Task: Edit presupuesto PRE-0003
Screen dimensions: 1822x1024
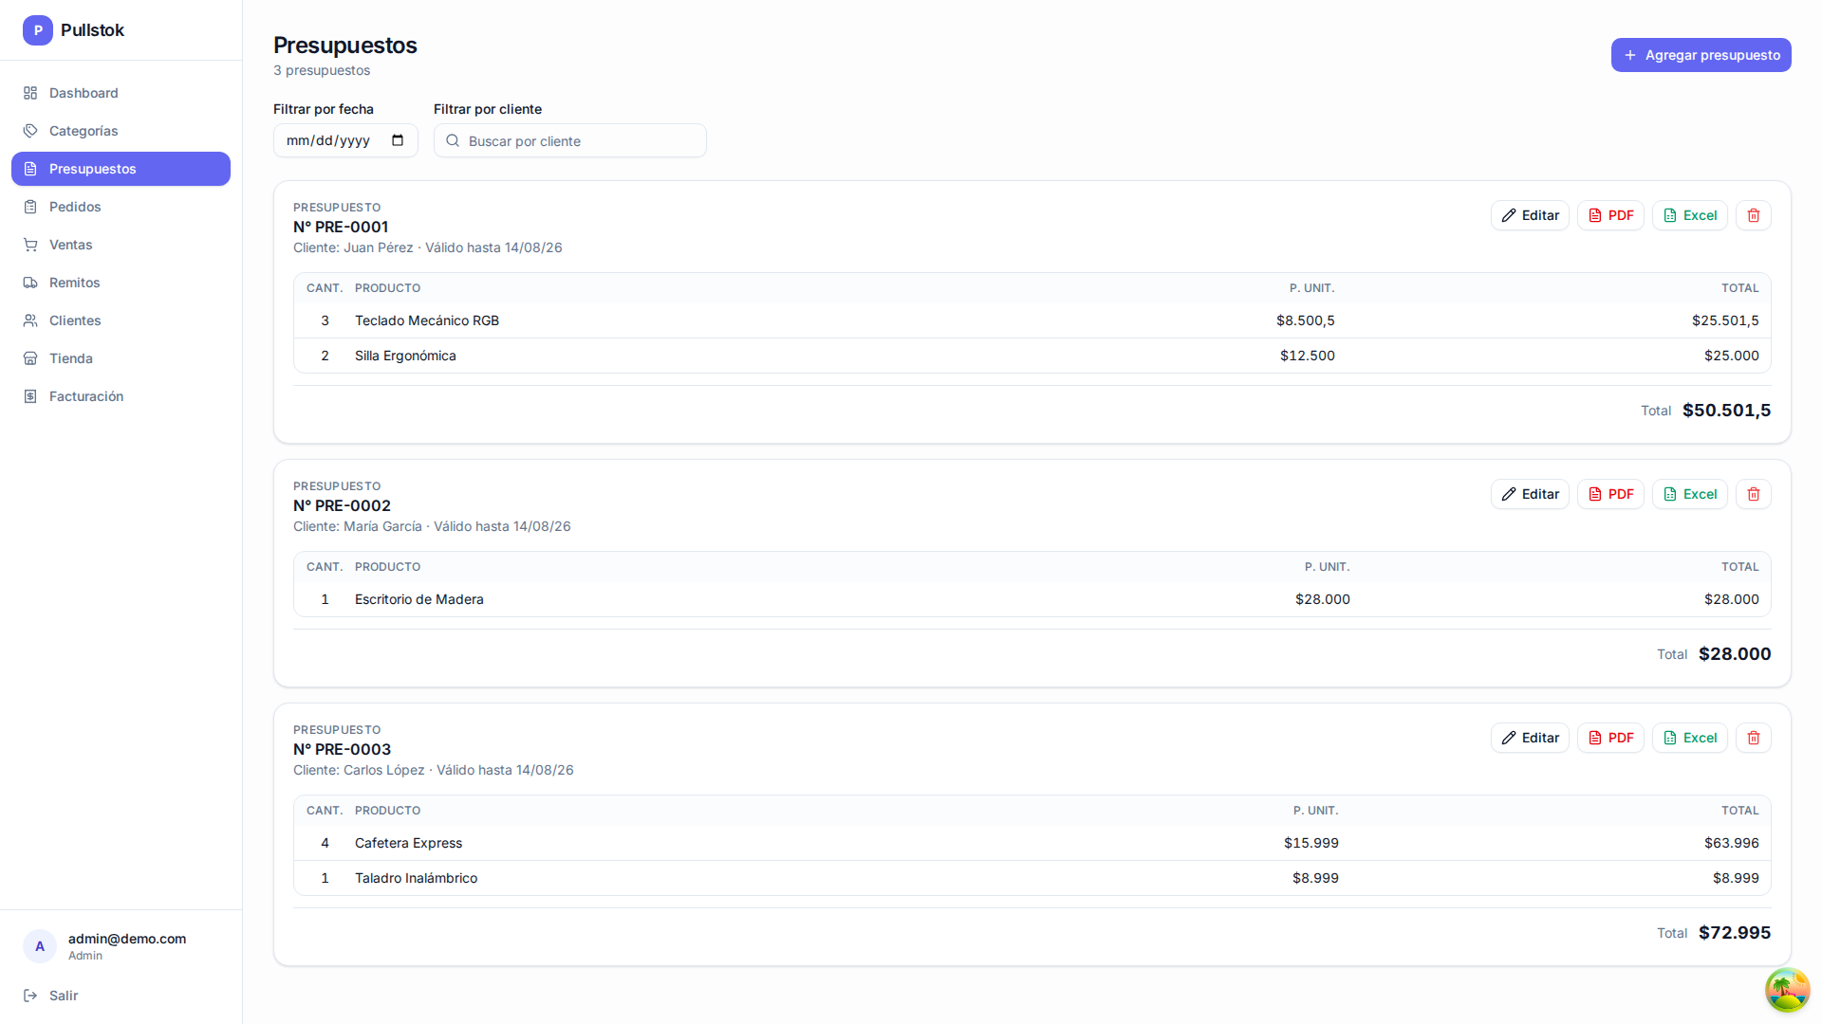Action: click(1530, 738)
